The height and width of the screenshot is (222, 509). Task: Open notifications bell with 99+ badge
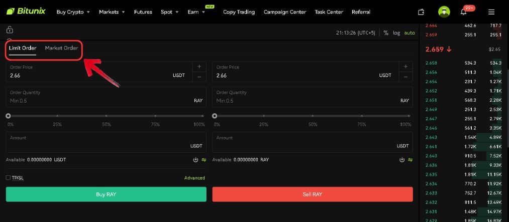(464, 12)
